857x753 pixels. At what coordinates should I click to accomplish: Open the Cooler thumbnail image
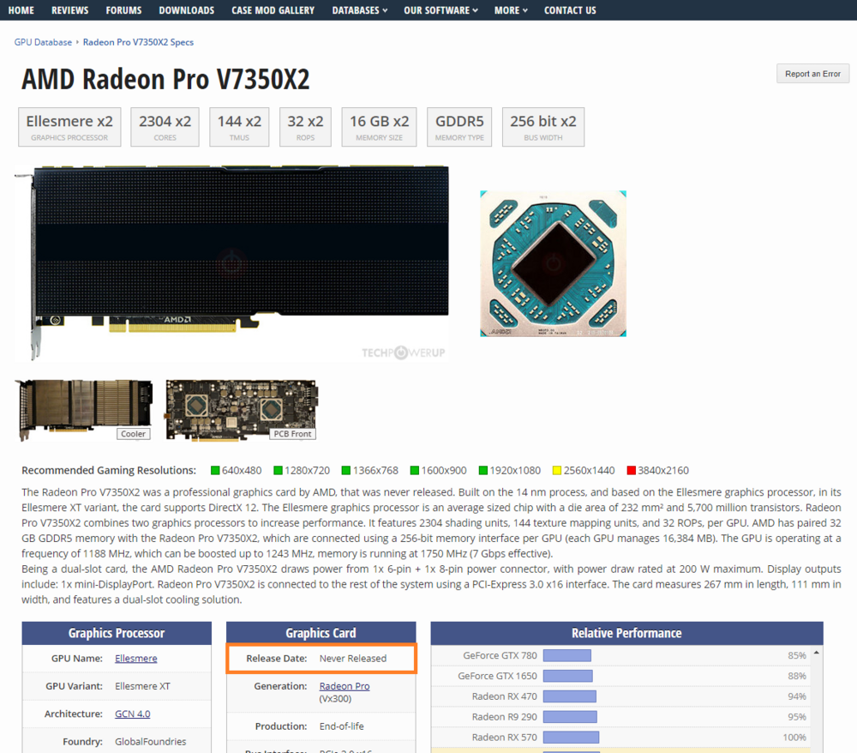click(84, 410)
